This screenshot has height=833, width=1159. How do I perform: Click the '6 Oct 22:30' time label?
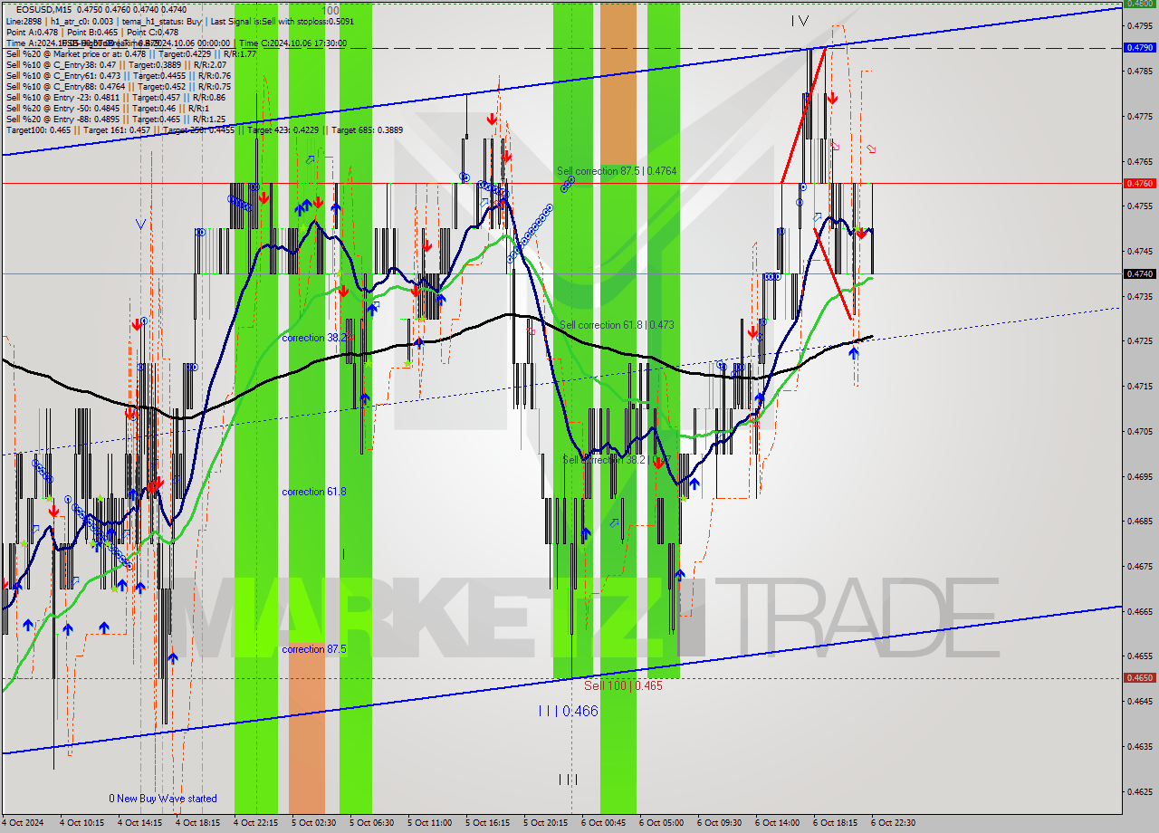pyautogui.click(x=894, y=823)
